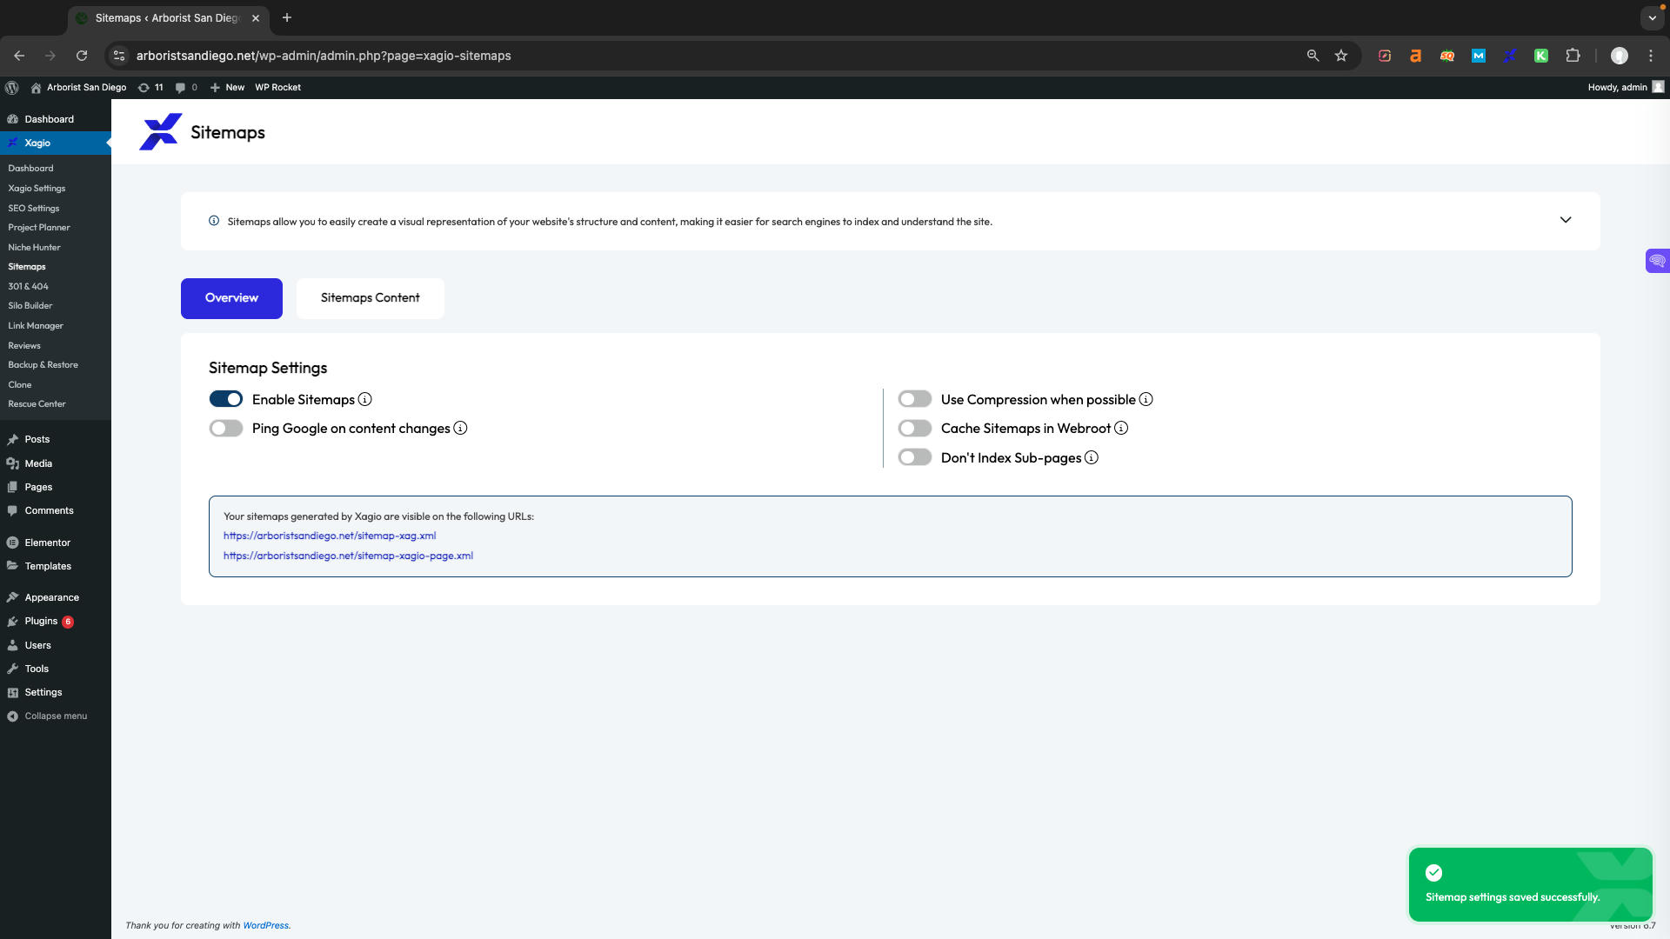
Task: Open a new browser tab with plus icon
Action: pos(287,18)
